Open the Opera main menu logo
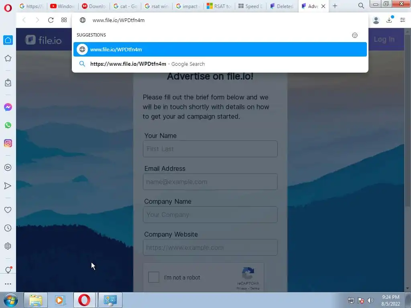This screenshot has width=411, height=308. pos(8,8)
